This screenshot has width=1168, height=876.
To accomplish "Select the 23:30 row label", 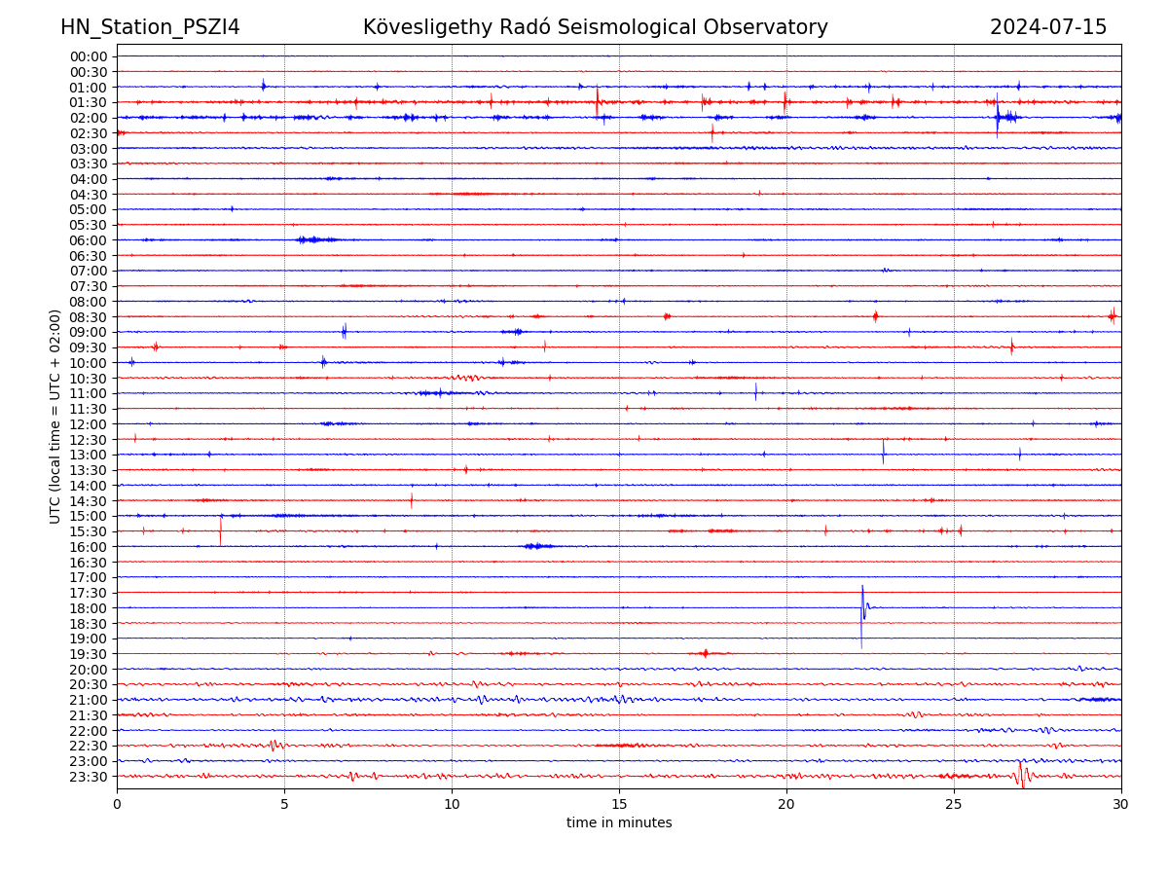I will coord(88,777).
